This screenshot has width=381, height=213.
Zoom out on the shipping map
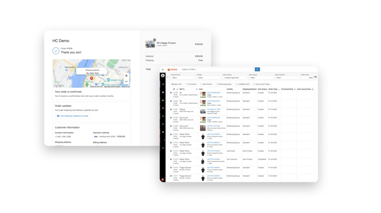click(x=126, y=82)
